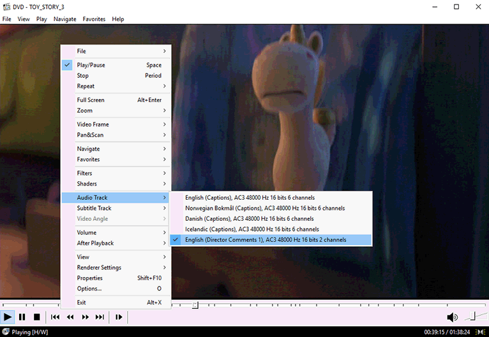Expand the Favorites submenu in the context menu
Viewport: 489px width, 337px height.
coord(116,160)
